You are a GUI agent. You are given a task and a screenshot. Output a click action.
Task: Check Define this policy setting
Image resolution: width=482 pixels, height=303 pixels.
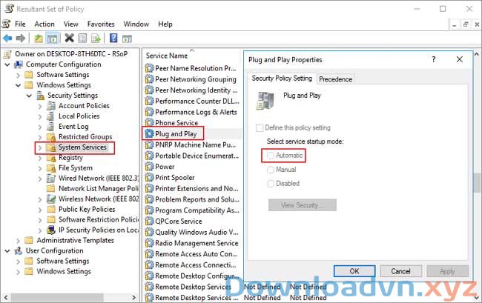point(260,127)
